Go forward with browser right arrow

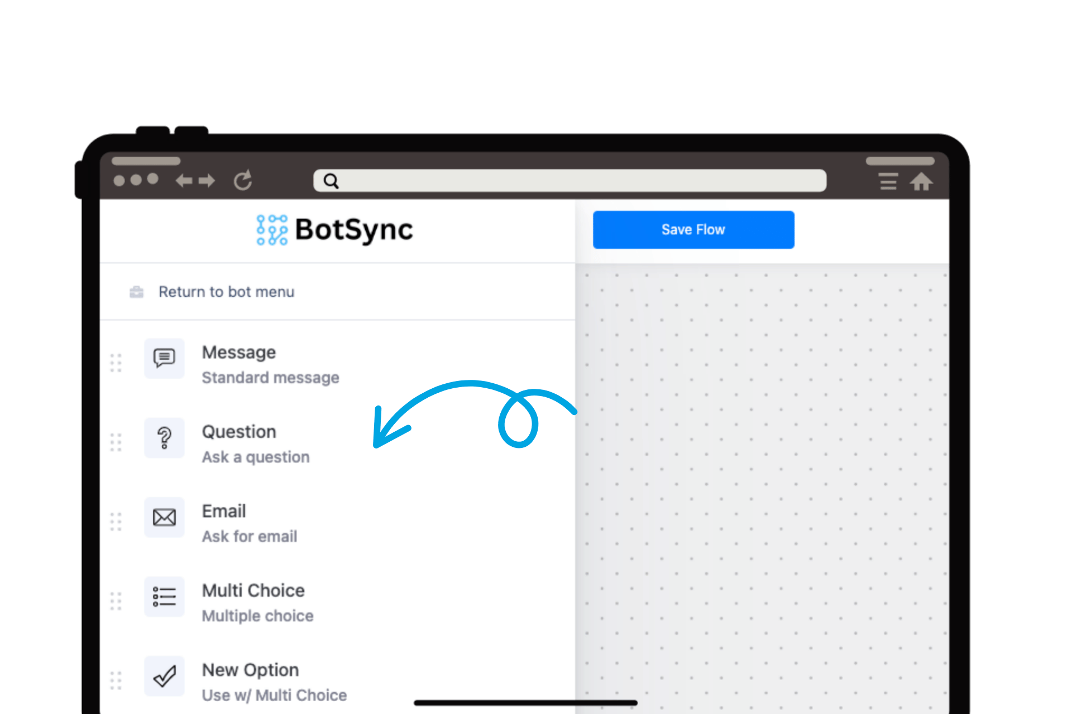pos(207,181)
